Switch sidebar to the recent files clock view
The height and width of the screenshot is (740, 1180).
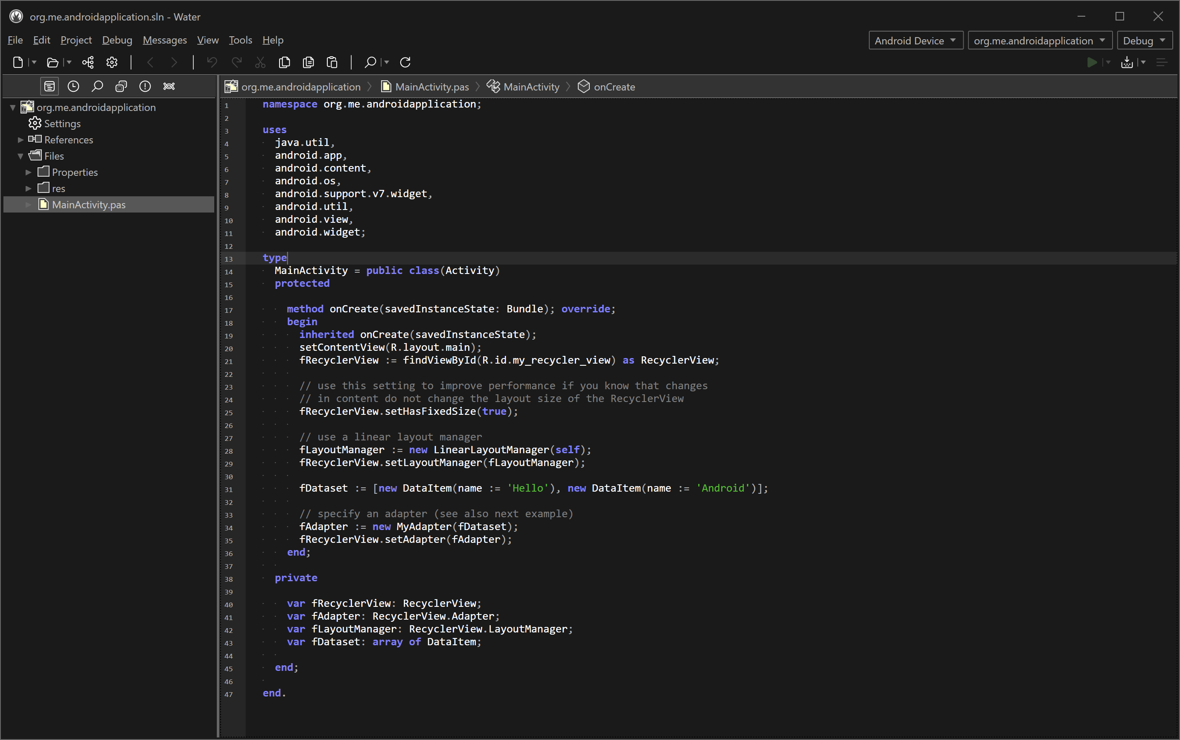(x=73, y=87)
